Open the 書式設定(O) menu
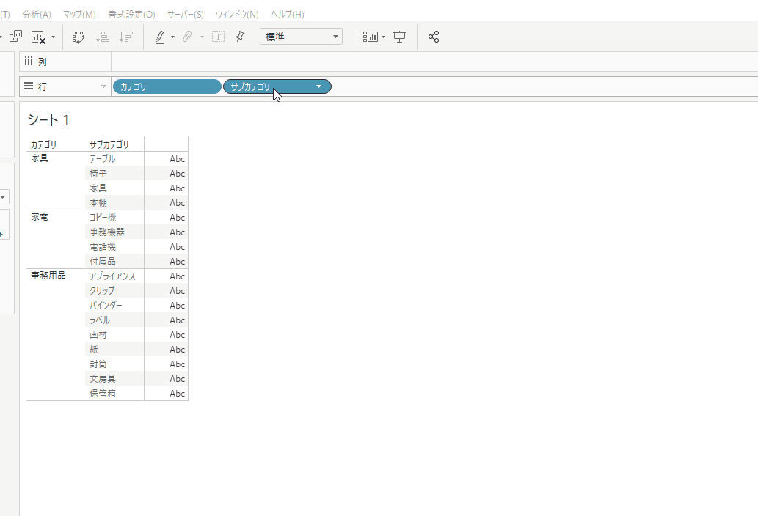This screenshot has height=516, width=758. pos(131,15)
